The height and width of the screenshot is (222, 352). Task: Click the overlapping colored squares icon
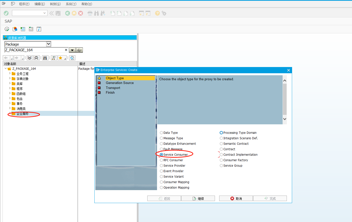[x=15, y=29]
